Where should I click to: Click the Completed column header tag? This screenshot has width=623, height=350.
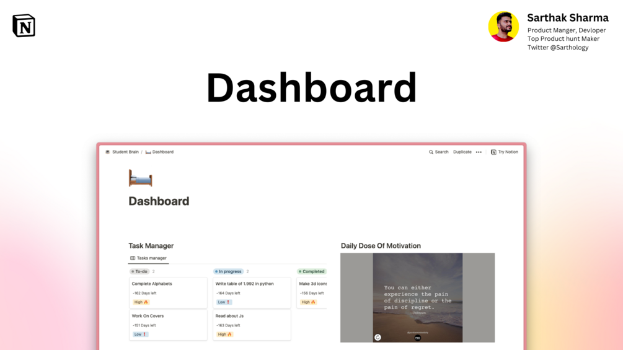[x=312, y=271]
